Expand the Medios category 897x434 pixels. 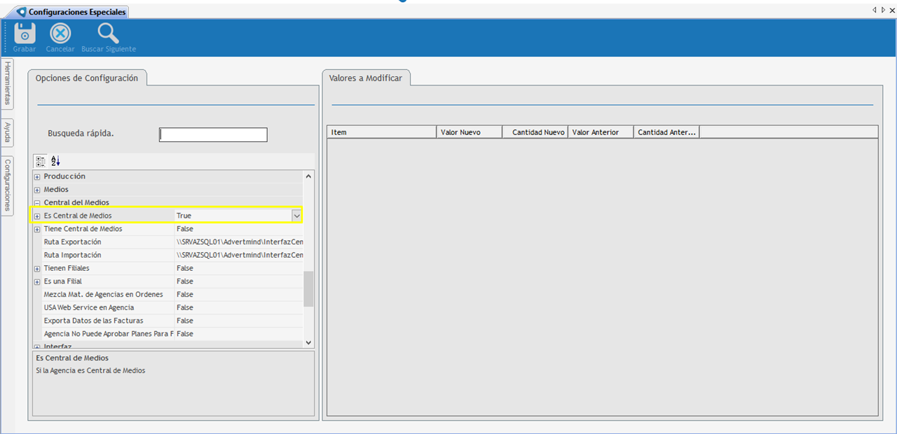tap(37, 190)
